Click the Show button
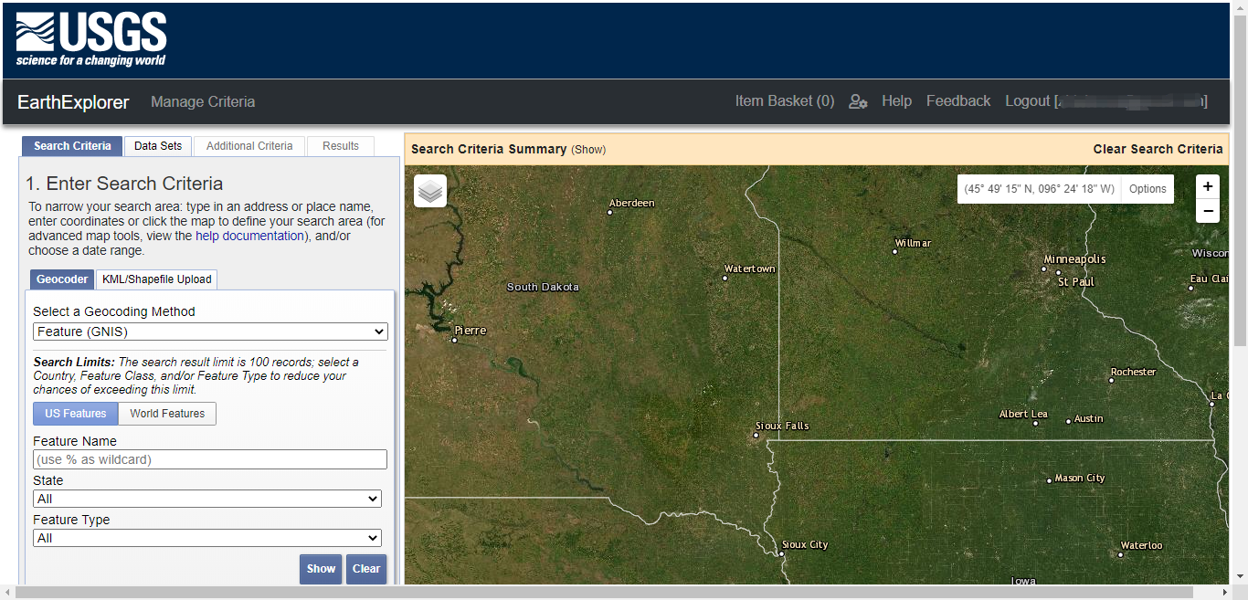Viewport: 1248px width, 600px height. tap(321, 569)
